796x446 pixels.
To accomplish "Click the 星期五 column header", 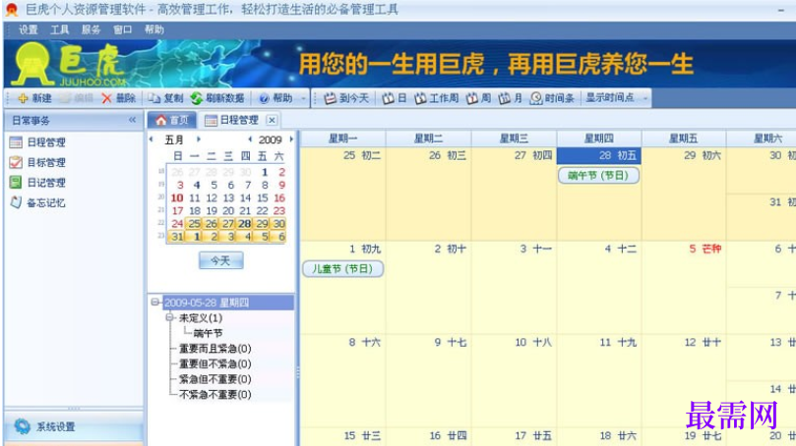I will point(683,139).
